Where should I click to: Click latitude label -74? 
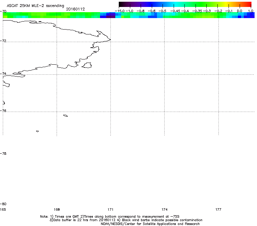pyautogui.click(x=3, y=73)
